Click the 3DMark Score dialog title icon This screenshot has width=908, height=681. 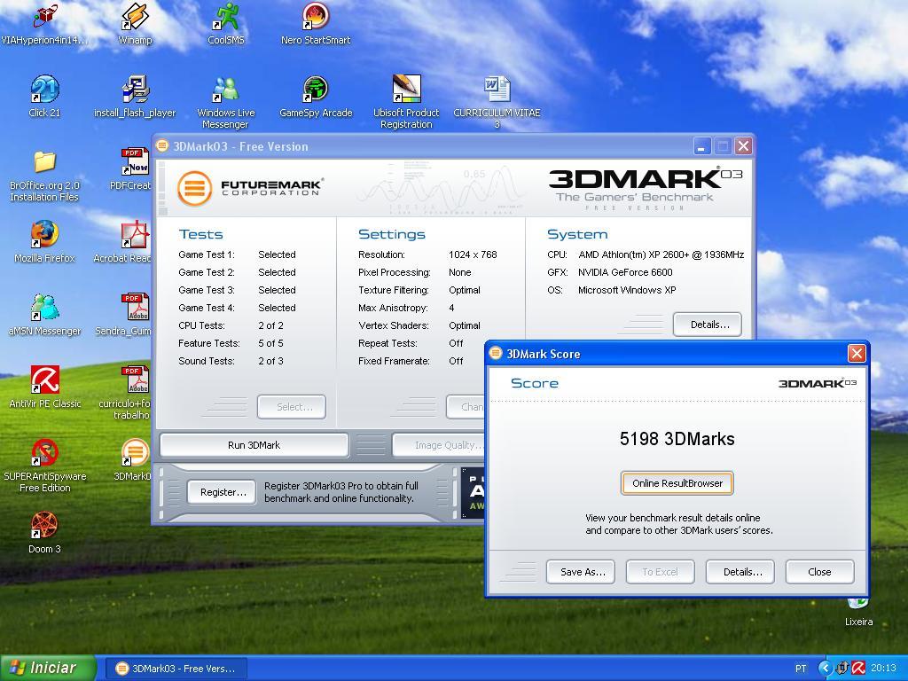[x=496, y=353]
